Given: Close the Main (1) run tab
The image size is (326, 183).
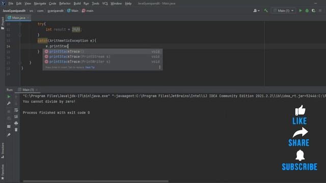Looking at the screenshot, I should (37, 90).
